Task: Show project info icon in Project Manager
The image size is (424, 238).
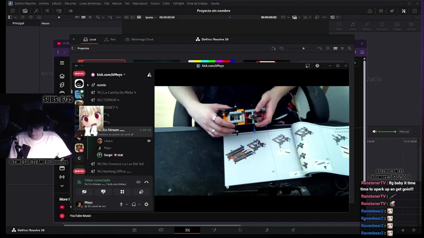Action: click(328, 48)
